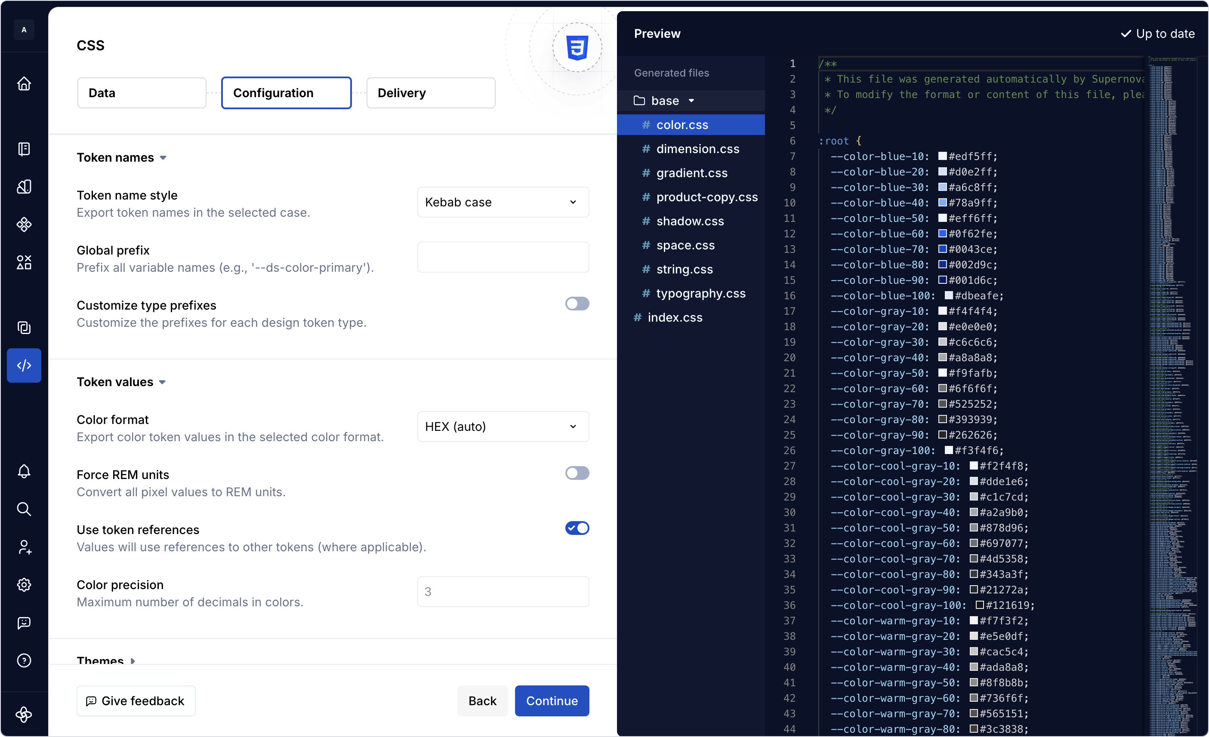The image size is (1209, 737).
Task: Switch to the Data tab
Action: pos(142,93)
